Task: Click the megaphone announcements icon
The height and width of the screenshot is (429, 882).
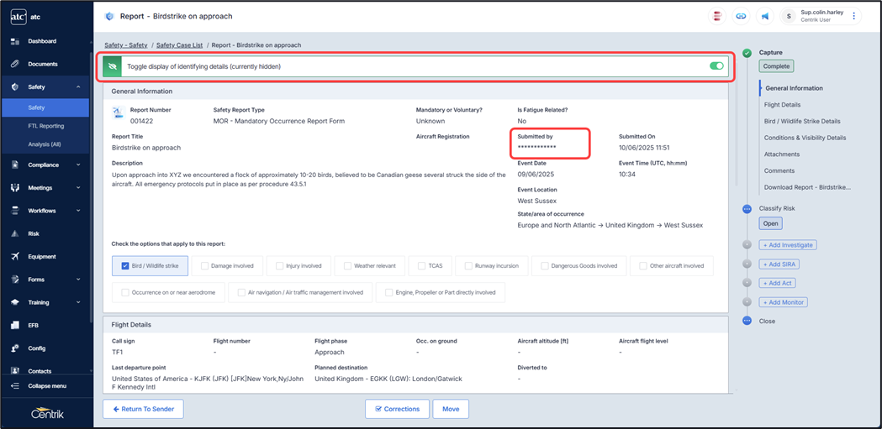Action: (765, 16)
